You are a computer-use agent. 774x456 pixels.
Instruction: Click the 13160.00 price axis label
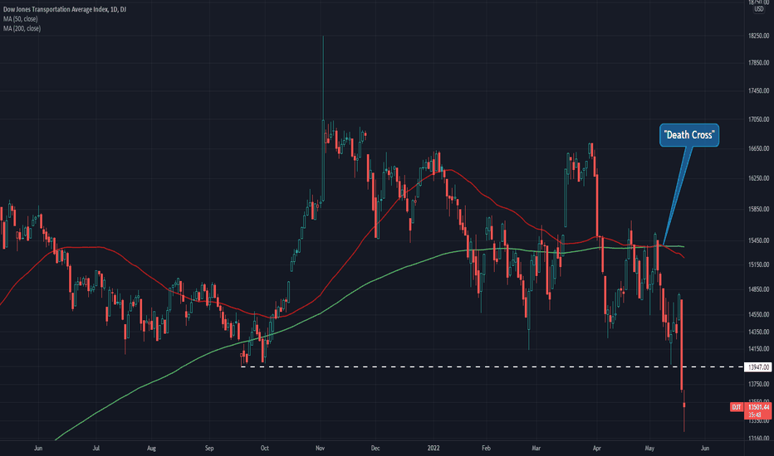coord(759,439)
